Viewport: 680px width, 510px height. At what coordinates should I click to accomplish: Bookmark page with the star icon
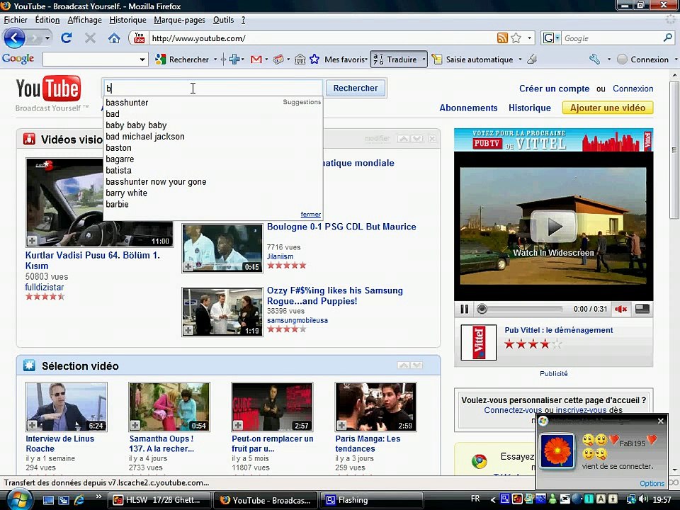click(516, 38)
